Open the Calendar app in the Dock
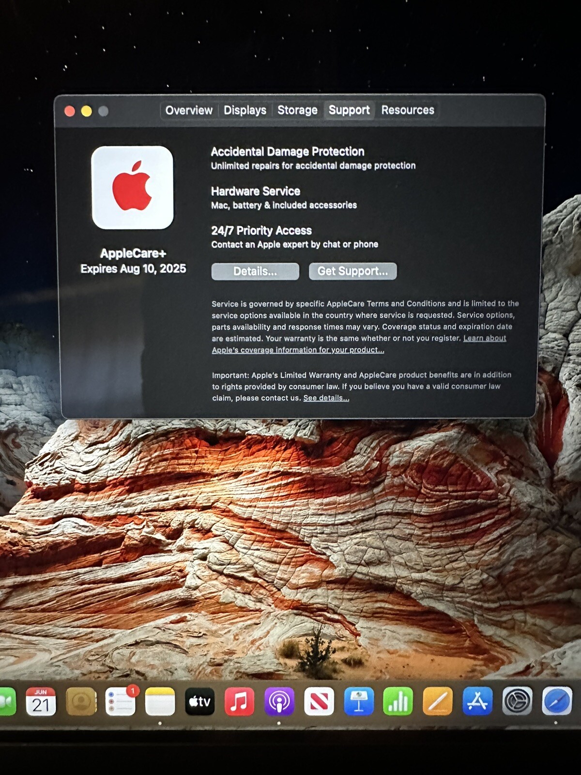Image resolution: width=581 pixels, height=775 pixels. tap(41, 701)
